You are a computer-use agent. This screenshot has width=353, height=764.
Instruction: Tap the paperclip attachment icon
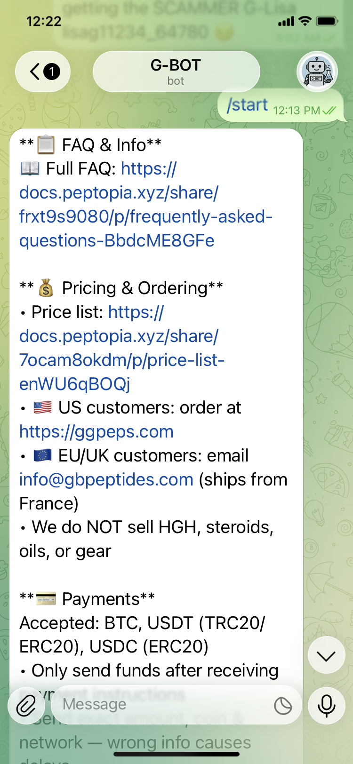(x=26, y=705)
